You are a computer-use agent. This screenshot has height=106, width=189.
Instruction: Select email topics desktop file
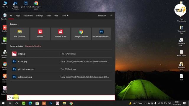point(181,53)
